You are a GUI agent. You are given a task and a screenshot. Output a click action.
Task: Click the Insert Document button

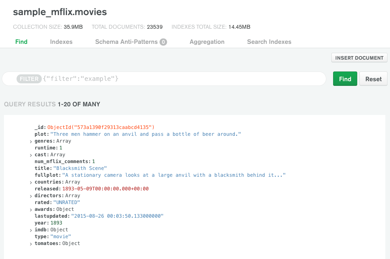(359, 58)
